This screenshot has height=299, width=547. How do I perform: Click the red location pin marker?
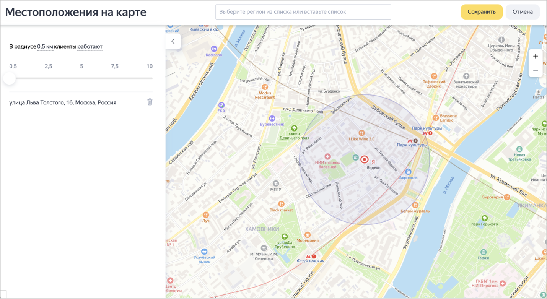(x=365, y=159)
